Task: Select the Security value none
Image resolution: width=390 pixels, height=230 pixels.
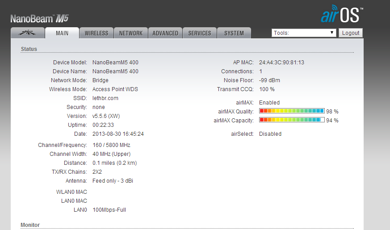Action: pyautogui.click(x=99, y=107)
